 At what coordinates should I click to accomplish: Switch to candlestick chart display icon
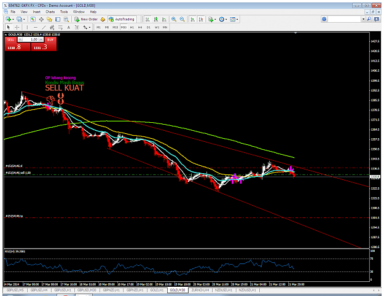(156, 19)
